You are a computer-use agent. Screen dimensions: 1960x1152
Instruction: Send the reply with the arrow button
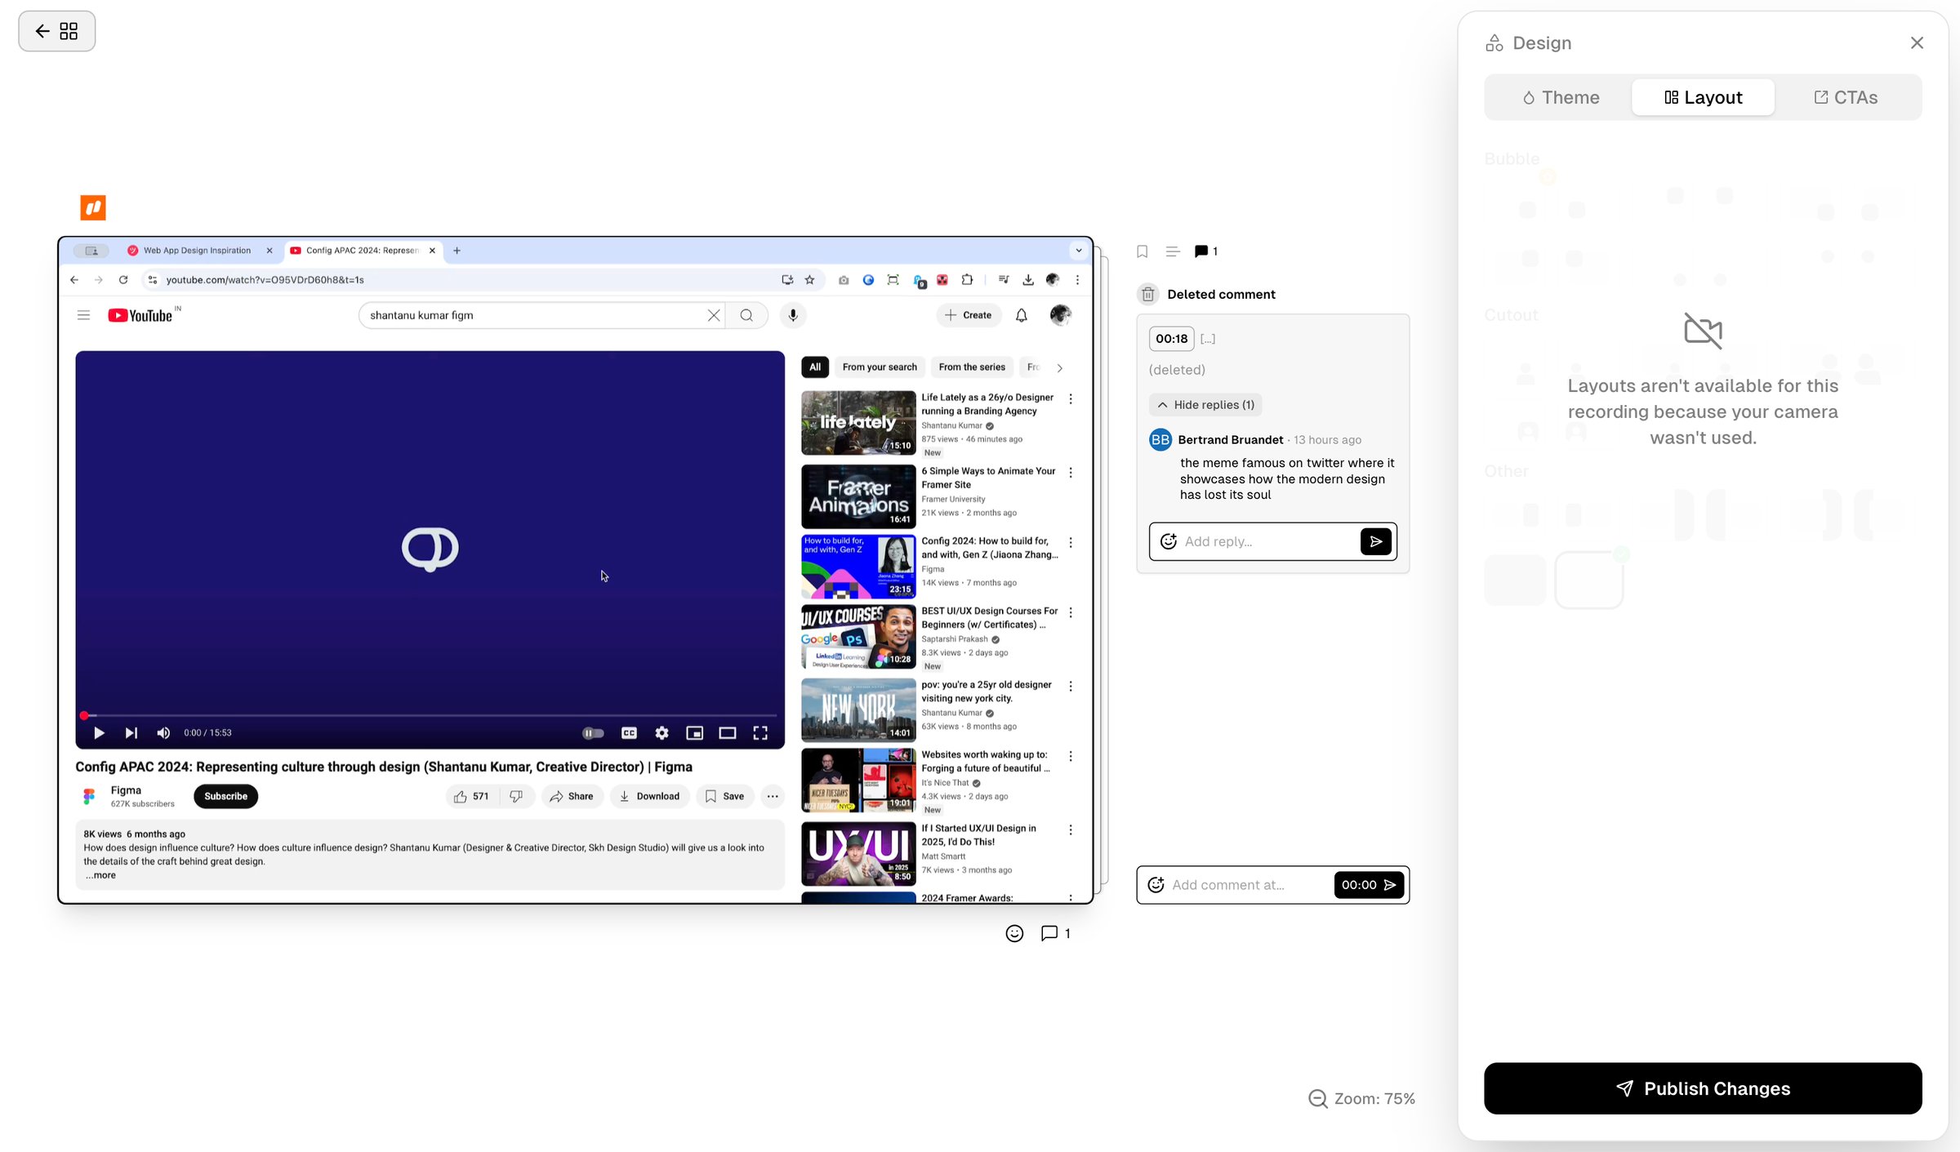(x=1376, y=541)
